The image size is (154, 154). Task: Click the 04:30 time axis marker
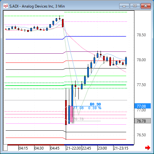pyautogui.click(x=39, y=148)
